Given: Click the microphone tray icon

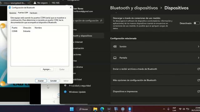Looking at the screenshot, I should (x=168, y=109).
